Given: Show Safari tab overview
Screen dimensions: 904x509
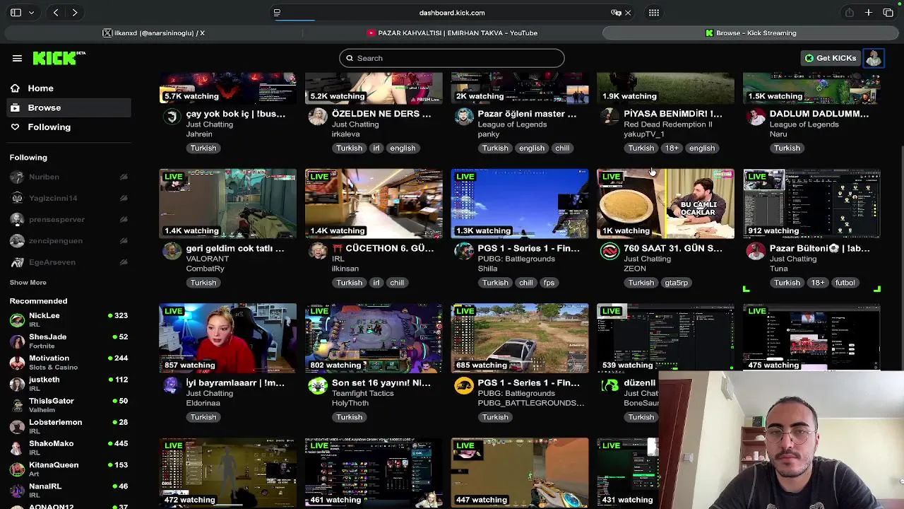Looking at the screenshot, I should 888,13.
